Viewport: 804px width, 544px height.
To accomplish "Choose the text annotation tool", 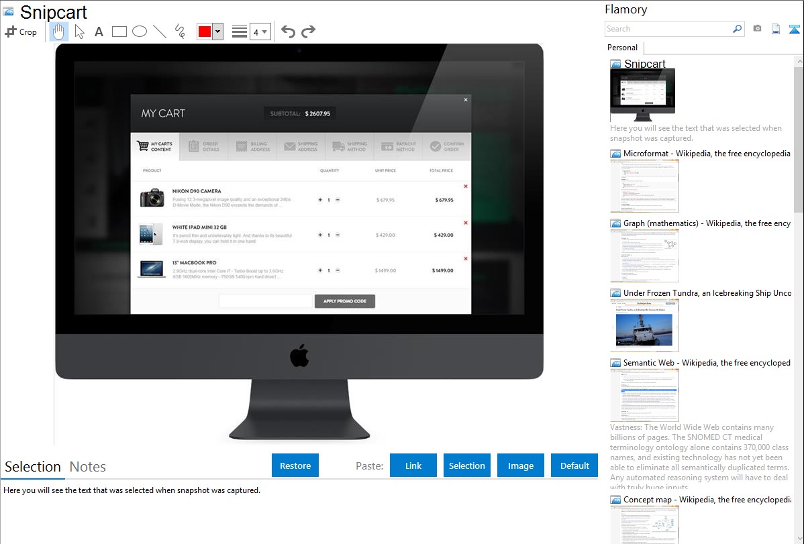I will 99,32.
